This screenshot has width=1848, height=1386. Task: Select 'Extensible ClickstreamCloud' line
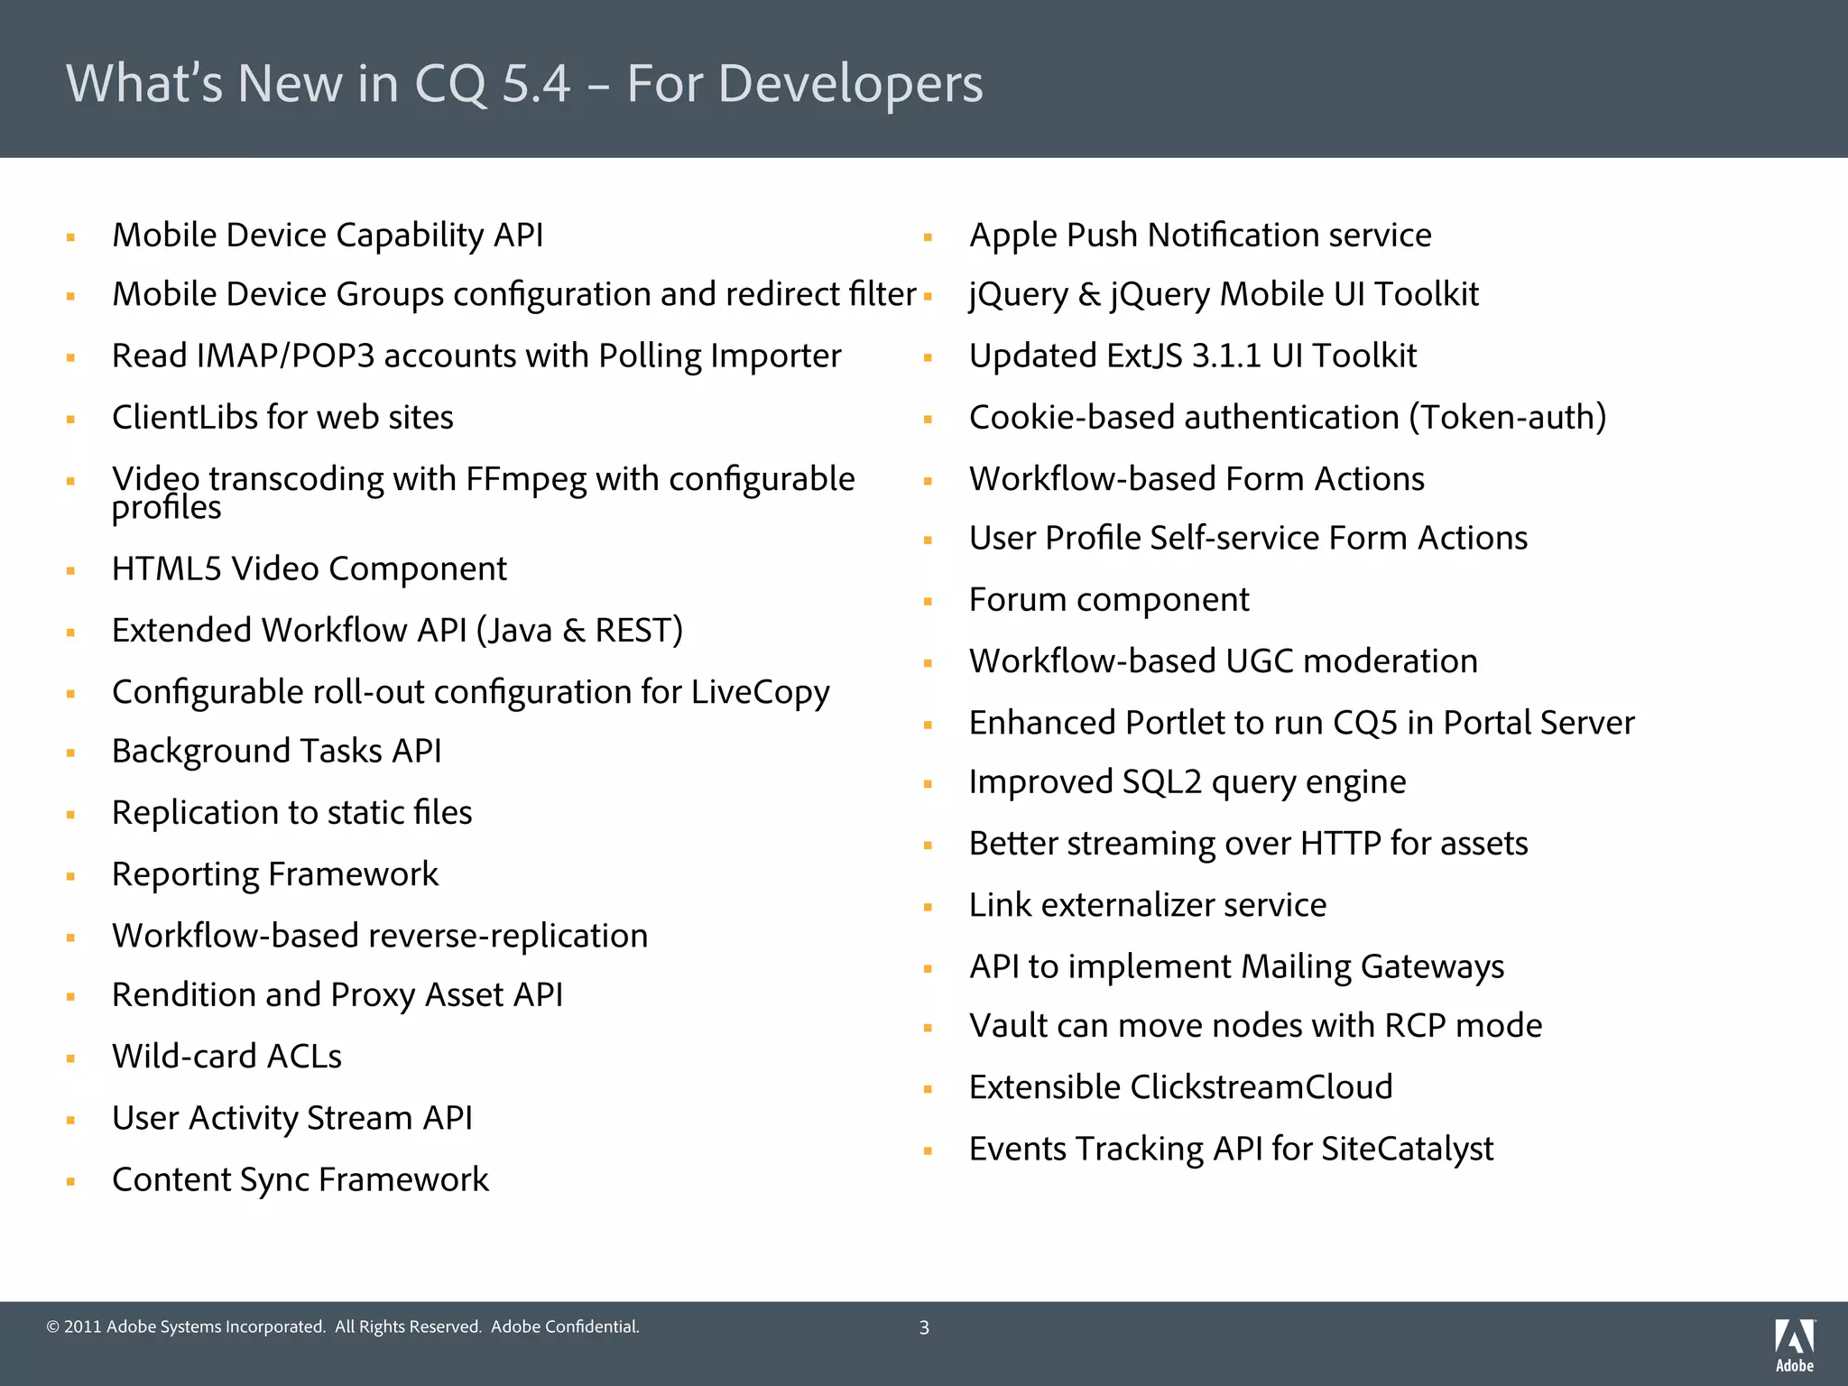(1181, 1087)
